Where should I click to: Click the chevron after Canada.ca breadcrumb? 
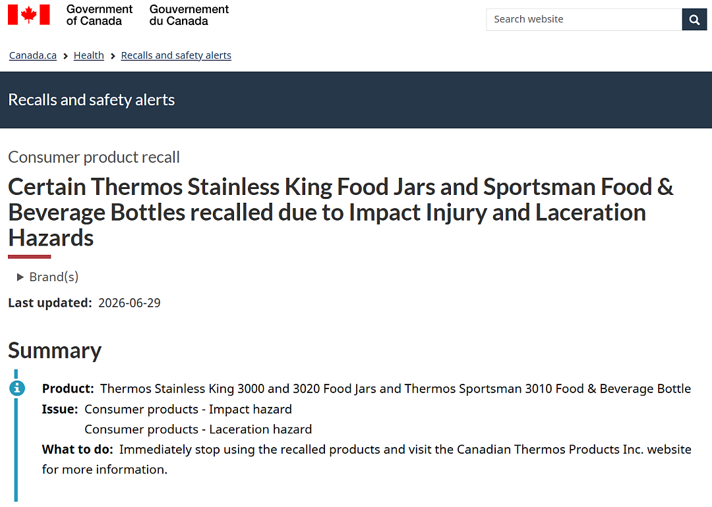coord(65,56)
